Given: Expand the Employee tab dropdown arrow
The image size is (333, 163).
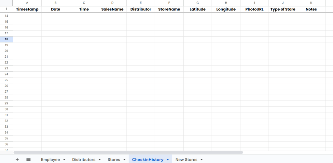Looking at the screenshot, I should click(64, 160).
